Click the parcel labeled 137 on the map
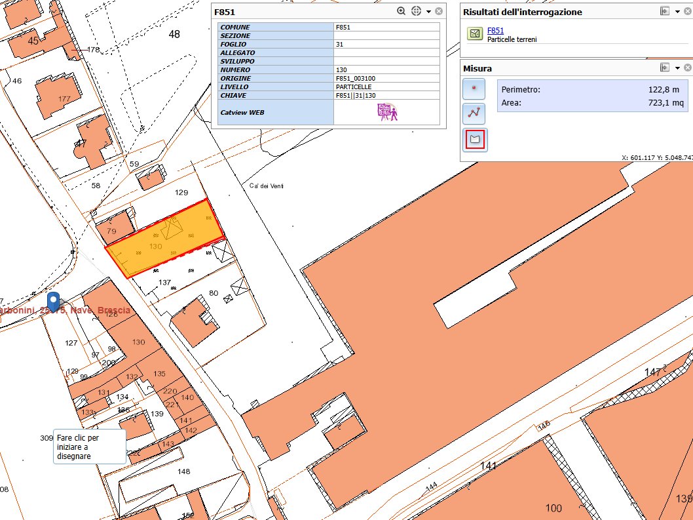The image size is (693, 520). point(165,282)
